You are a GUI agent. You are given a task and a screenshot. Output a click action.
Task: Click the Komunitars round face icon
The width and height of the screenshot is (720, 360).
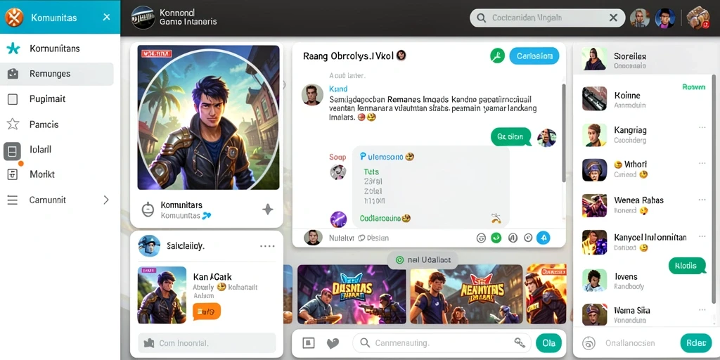tap(148, 210)
